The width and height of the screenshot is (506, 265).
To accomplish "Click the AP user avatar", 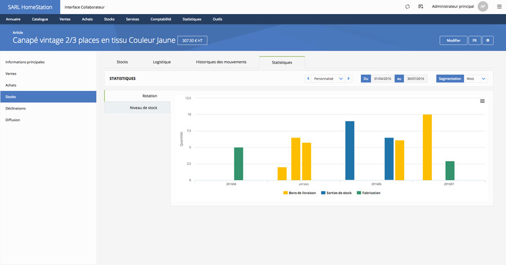I will point(483,6).
